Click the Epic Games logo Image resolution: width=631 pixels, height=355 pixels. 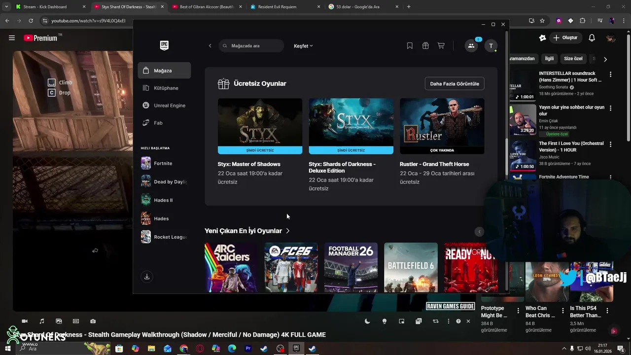pyautogui.click(x=164, y=45)
